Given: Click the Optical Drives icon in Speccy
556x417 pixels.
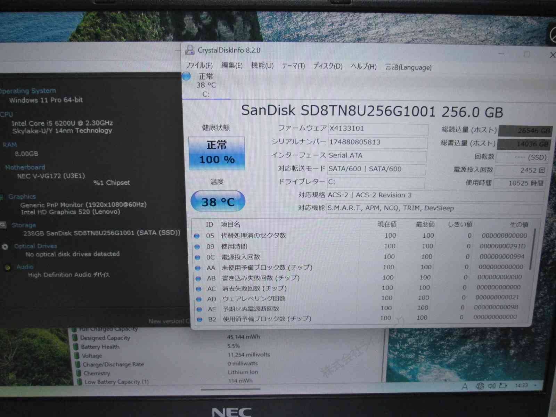Looking at the screenshot, I should (5, 246).
